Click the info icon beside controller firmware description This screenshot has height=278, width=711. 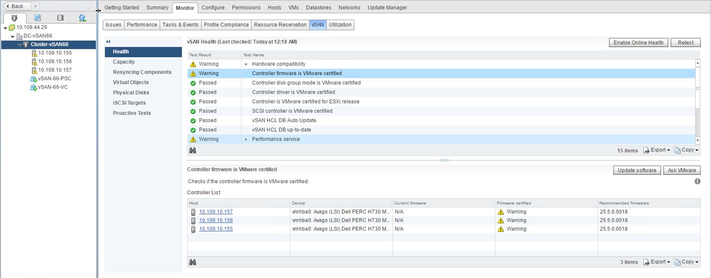[697, 181]
